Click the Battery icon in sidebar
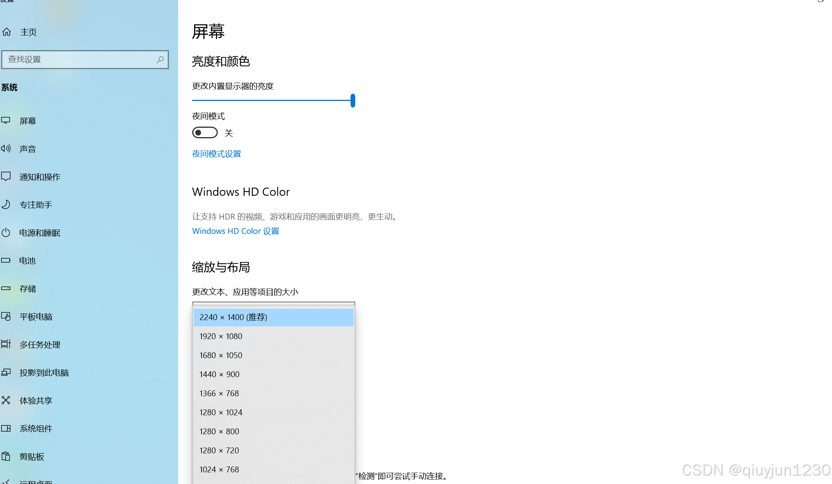Viewport: 832px width, 484px height. [6, 260]
